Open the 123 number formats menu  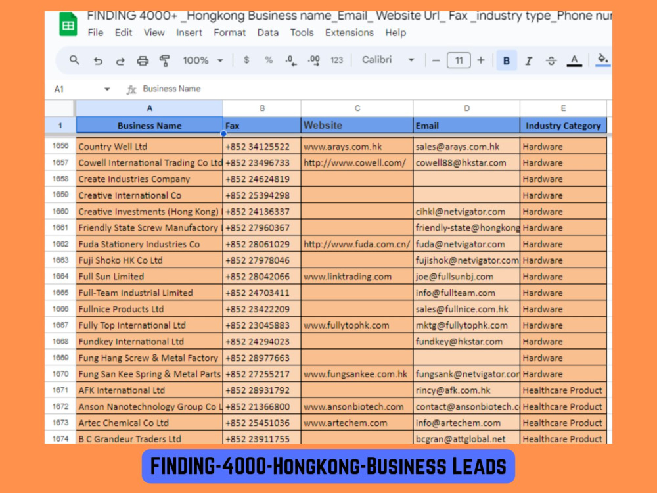336,60
